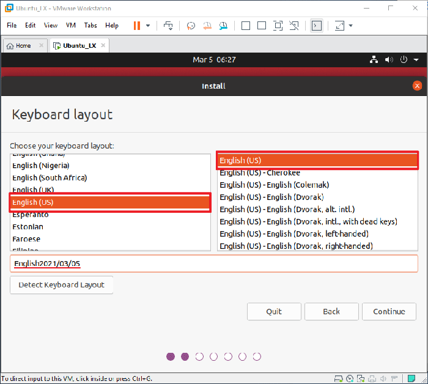Viewport: 428px width, 384px height.
Task: Click the Unity mode toolbar icon
Action: tap(294, 26)
